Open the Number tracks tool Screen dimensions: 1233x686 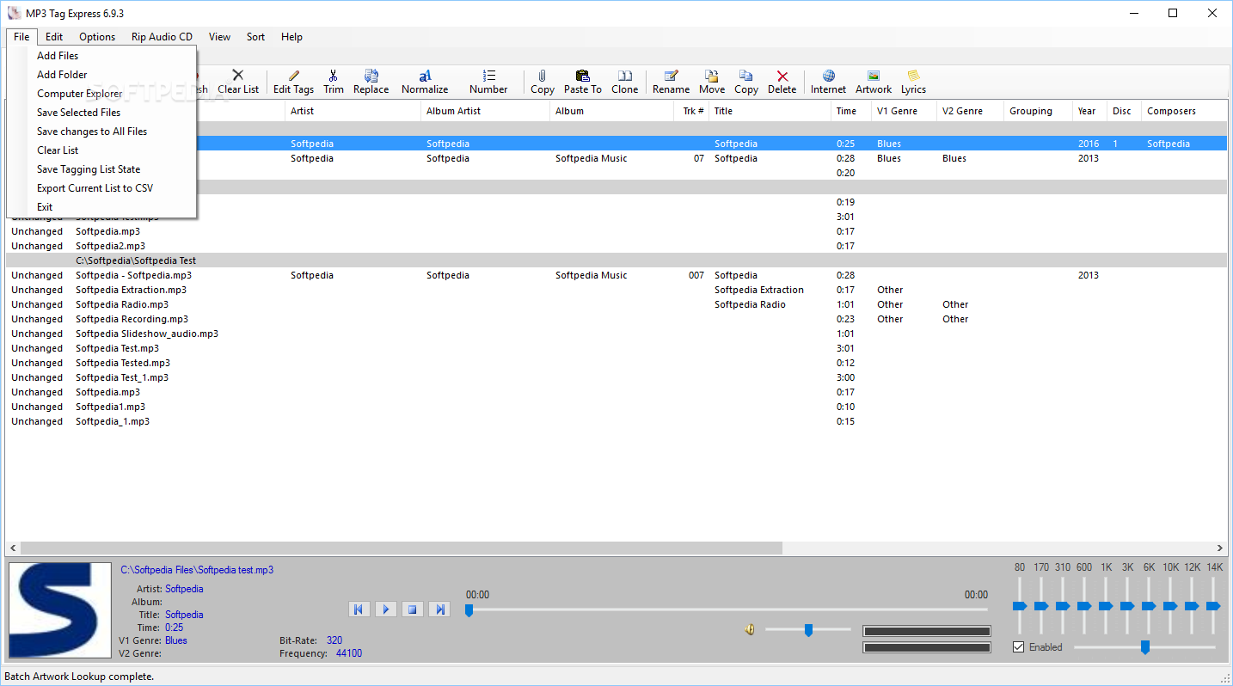488,82
